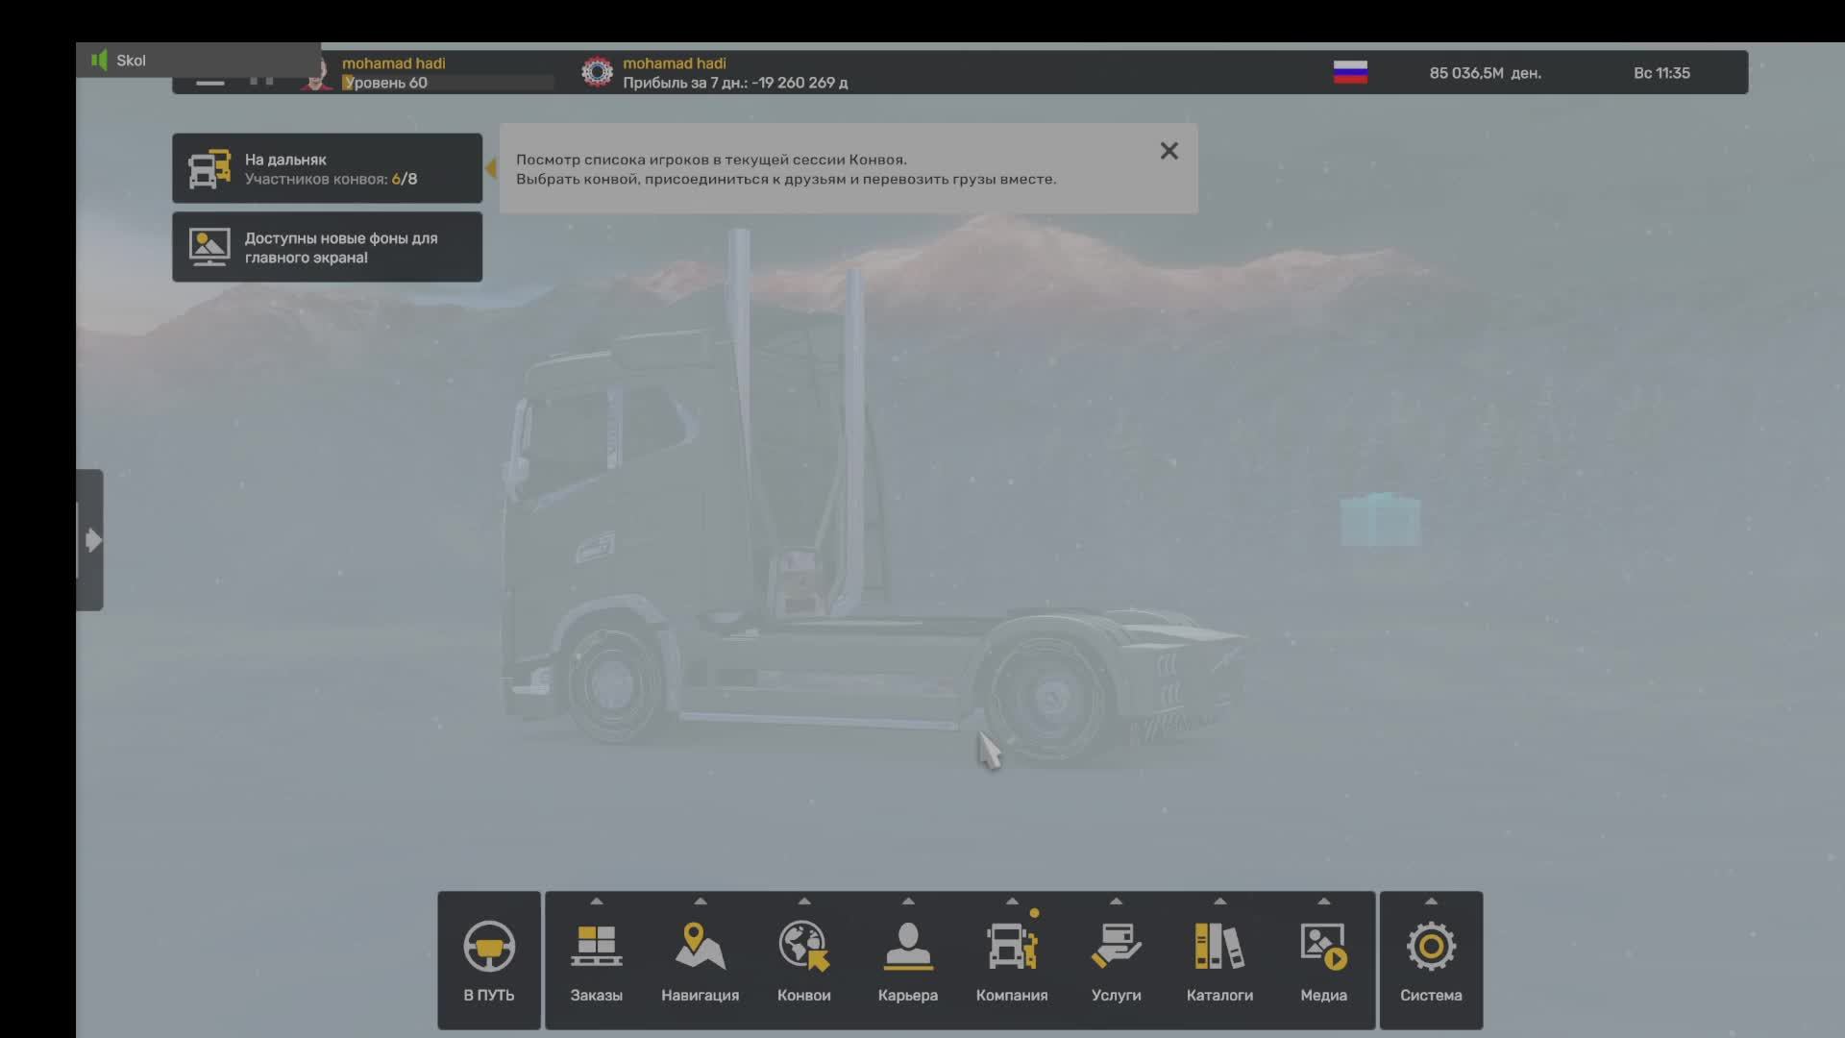Click the money balance 85 036,5M
The width and height of the screenshot is (1845, 1038).
[x=1485, y=73]
